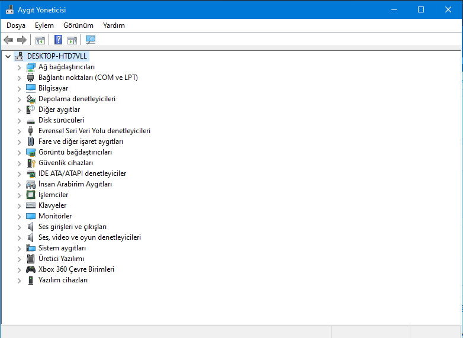Click the Yazılım cihazları icon
463x338 pixels.
(31, 280)
